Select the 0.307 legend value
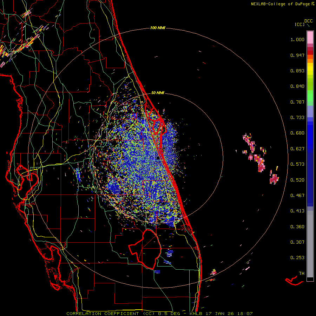The height and width of the screenshot is (316, 316). tap(297, 242)
